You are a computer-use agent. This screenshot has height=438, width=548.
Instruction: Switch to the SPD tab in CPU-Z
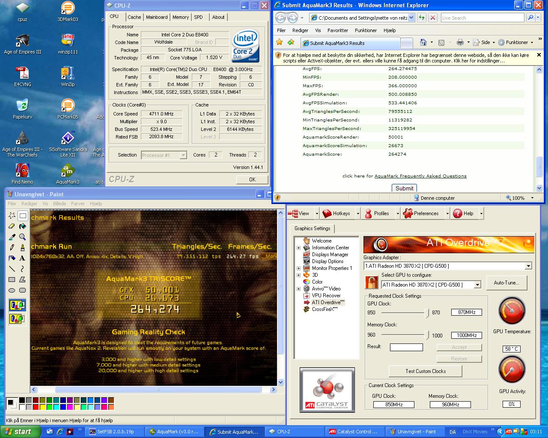click(x=198, y=17)
